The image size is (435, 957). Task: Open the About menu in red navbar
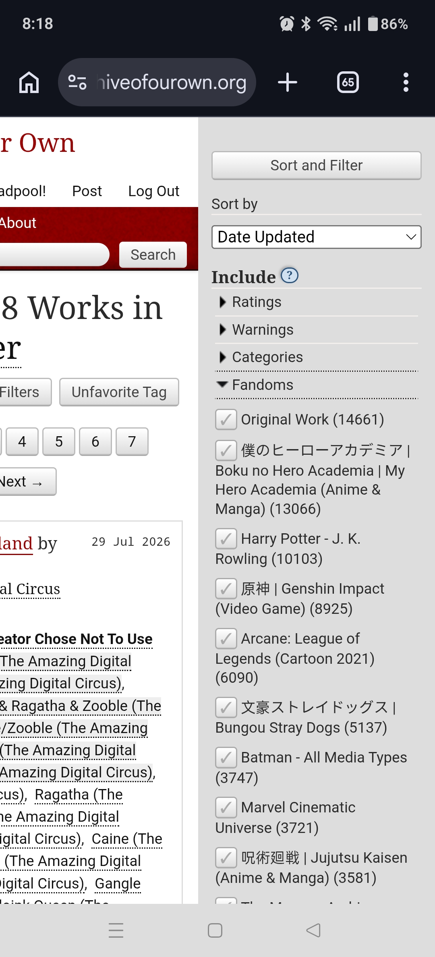(x=18, y=223)
